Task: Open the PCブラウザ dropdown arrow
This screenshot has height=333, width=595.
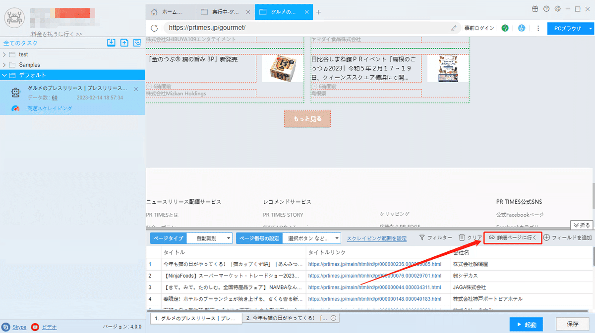Action: pyautogui.click(x=590, y=29)
